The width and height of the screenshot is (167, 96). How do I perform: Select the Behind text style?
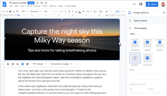pos(135,58)
